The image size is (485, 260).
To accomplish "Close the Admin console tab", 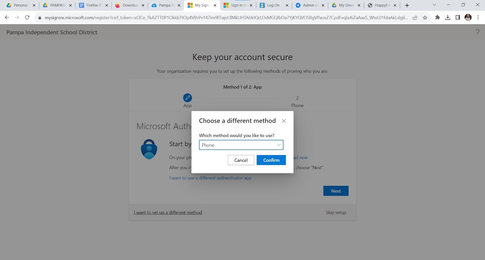I will point(323,5).
